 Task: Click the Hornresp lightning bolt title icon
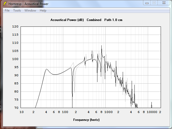[5, 4]
